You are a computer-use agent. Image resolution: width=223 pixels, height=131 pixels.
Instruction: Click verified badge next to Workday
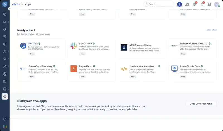click(40, 43)
